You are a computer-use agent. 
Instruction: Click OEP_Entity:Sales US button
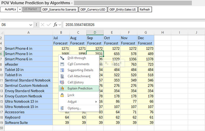pyautogui.click(x=123, y=10)
